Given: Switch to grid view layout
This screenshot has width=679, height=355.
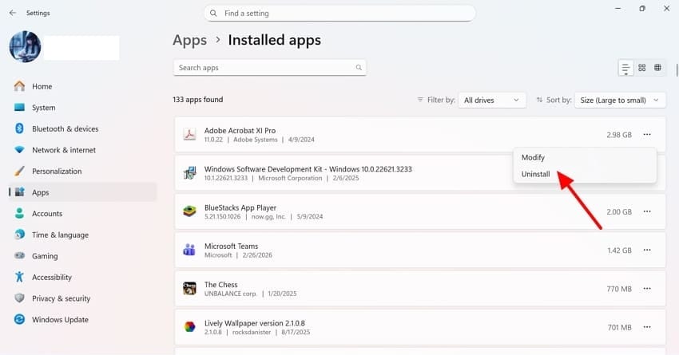Looking at the screenshot, I should (x=641, y=68).
